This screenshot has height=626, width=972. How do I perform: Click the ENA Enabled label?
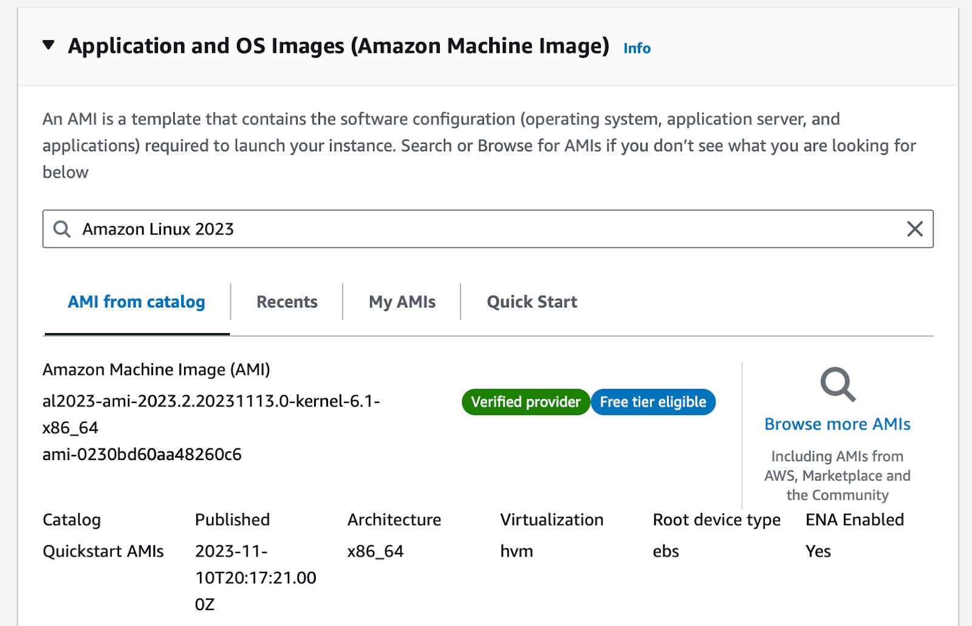(855, 520)
